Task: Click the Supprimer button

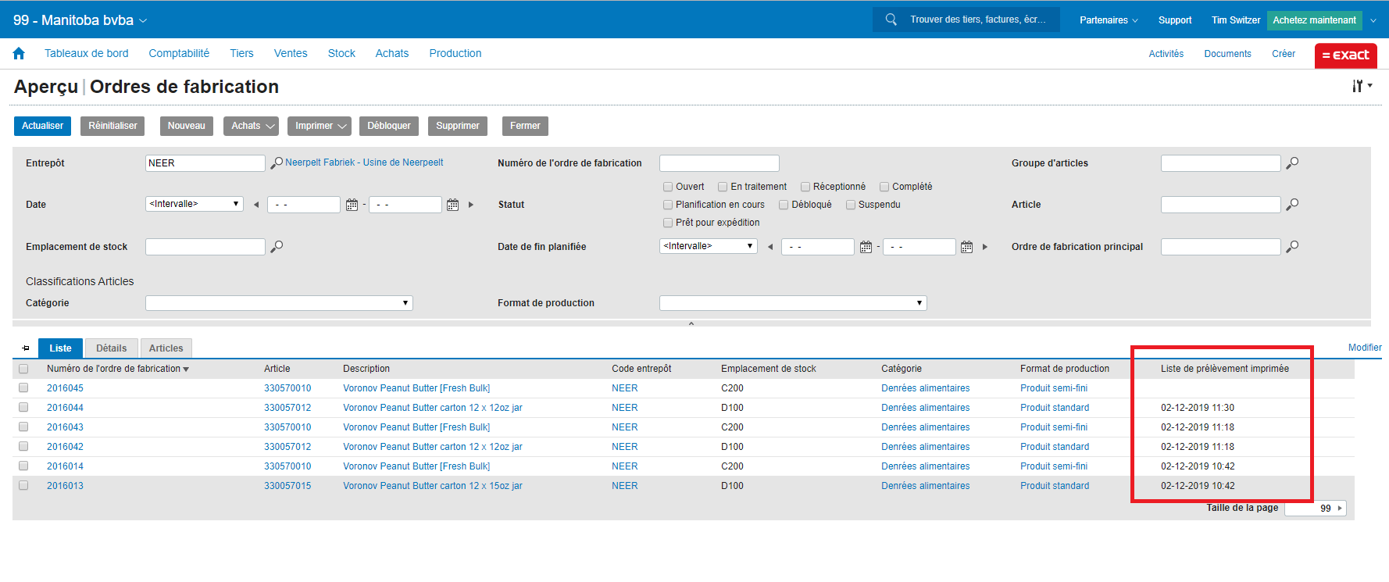Action: point(458,126)
